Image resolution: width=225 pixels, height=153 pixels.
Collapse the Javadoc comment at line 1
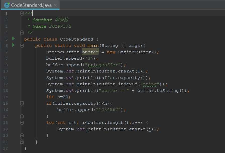click(x=22, y=14)
